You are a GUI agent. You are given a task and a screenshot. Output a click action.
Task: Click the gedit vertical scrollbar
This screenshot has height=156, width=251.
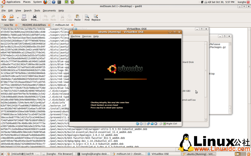click(x=250, y=87)
